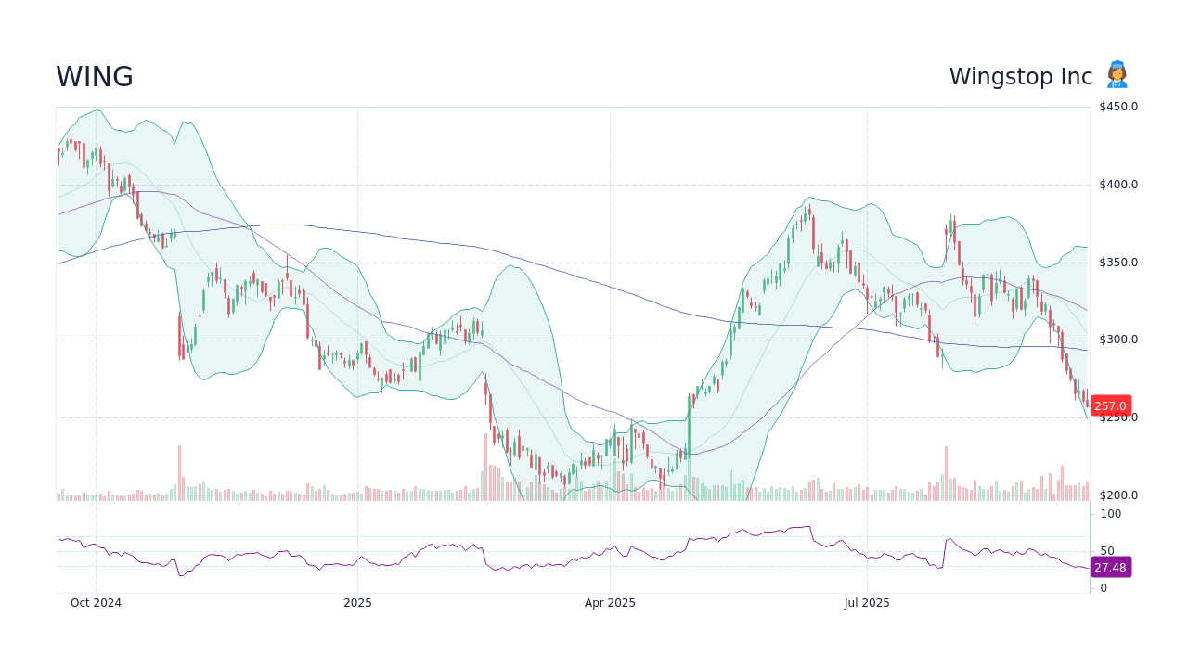Select the red 257.0 price tag
The height and width of the screenshot is (668, 1188).
tap(1110, 405)
